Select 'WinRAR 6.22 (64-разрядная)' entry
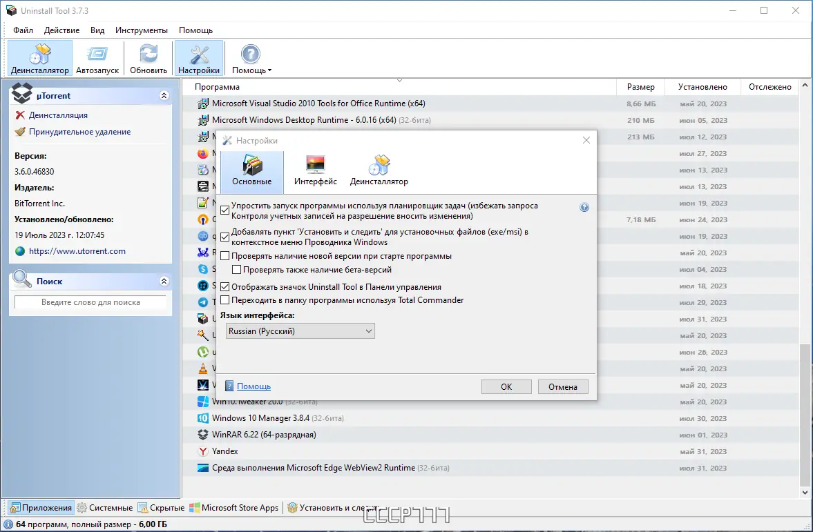Viewport: 813px width, 532px height. pyautogui.click(x=264, y=435)
